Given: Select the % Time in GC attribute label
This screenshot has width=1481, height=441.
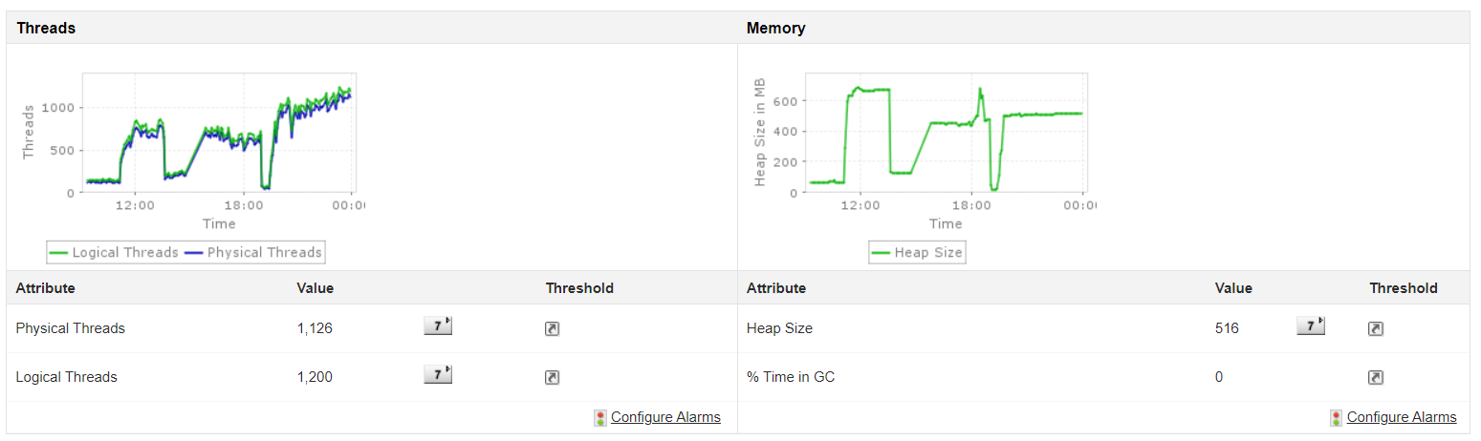Looking at the screenshot, I should 791,377.
